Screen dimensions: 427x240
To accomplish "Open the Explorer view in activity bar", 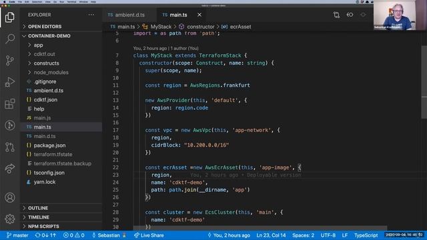I will point(10,17).
